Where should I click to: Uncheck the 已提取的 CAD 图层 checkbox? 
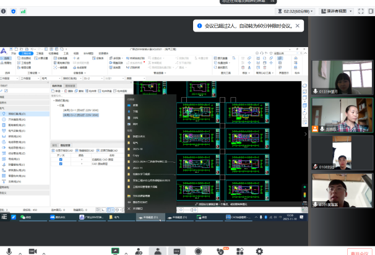[61, 160]
